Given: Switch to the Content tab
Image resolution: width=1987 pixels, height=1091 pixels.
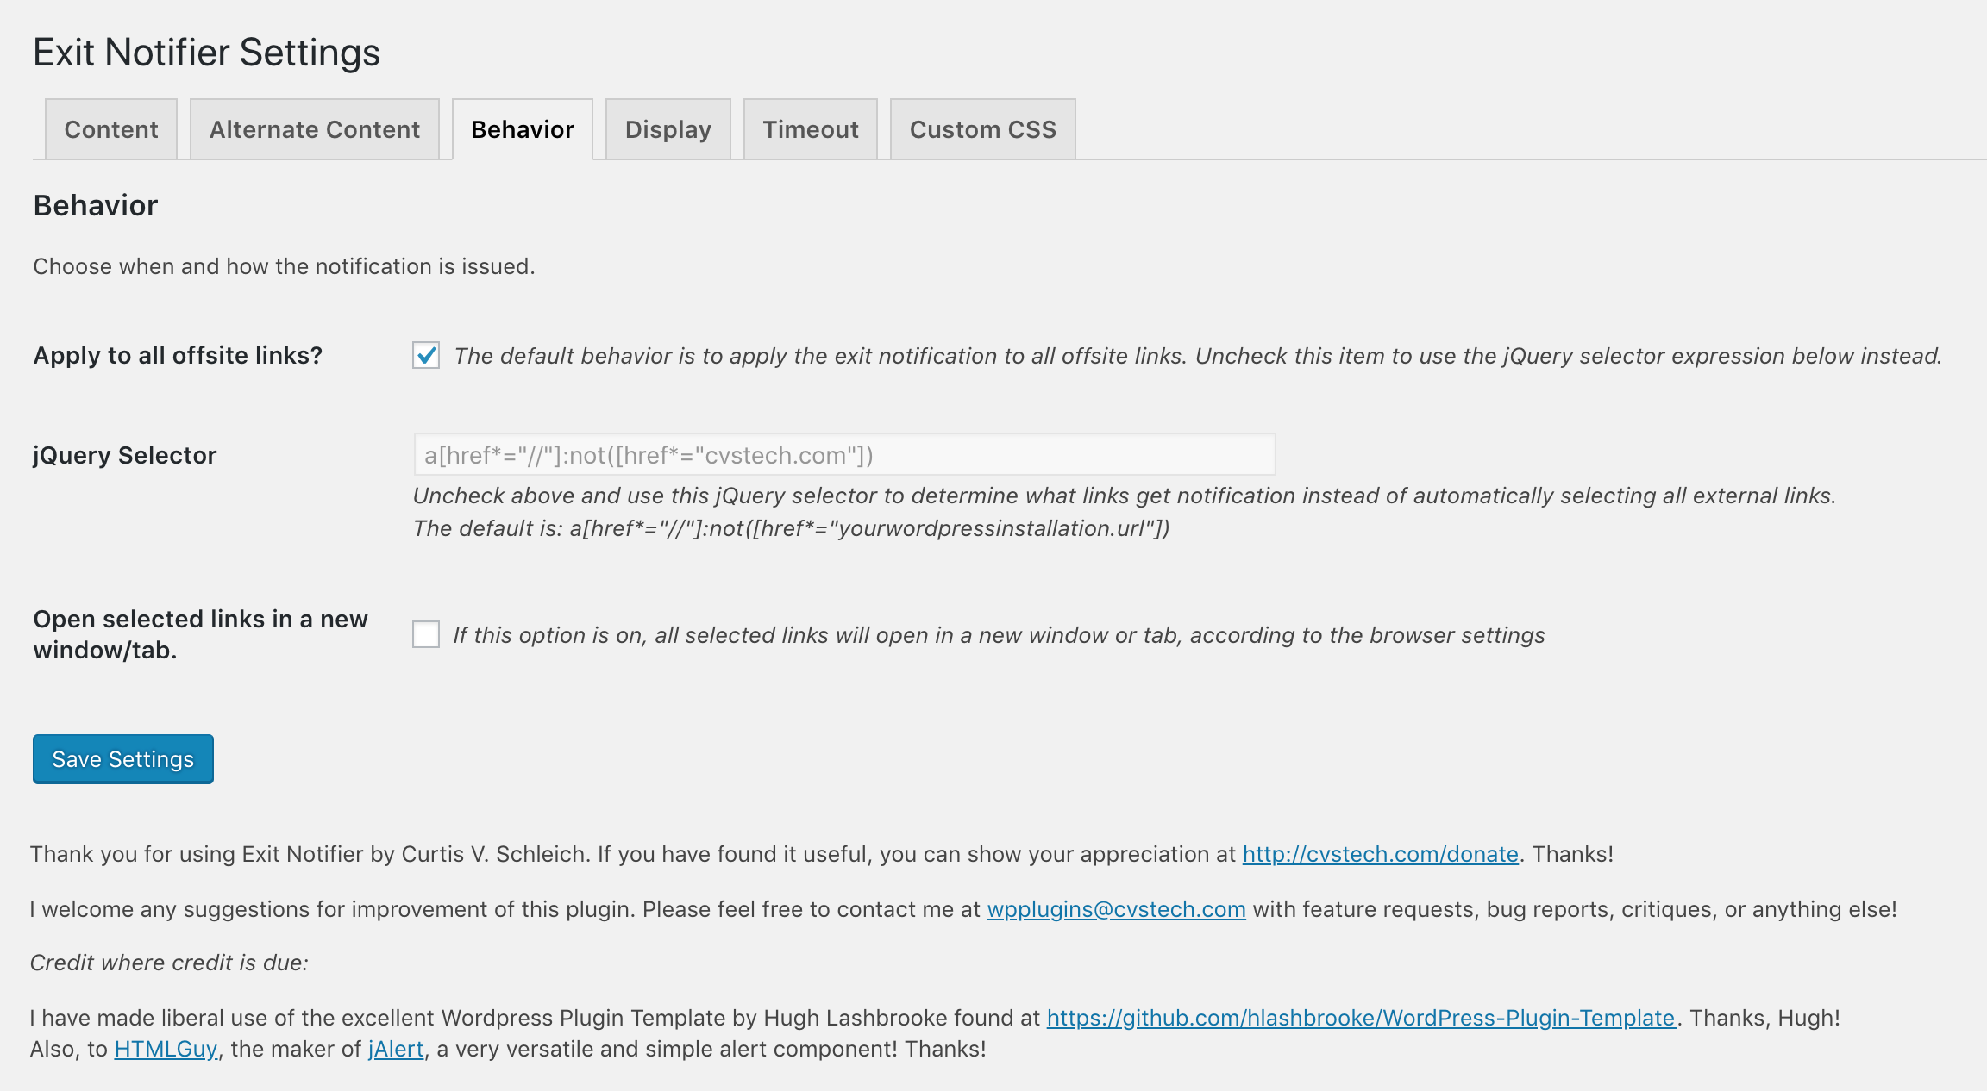Looking at the screenshot, I should [x=111, y=129].
